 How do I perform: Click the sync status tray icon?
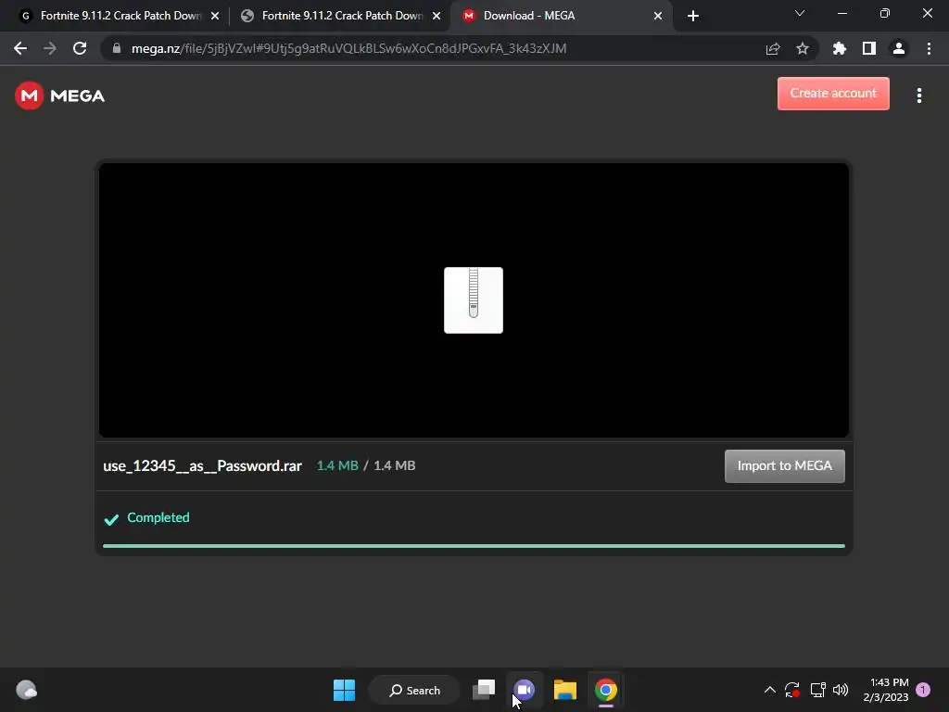click(792, 690)
